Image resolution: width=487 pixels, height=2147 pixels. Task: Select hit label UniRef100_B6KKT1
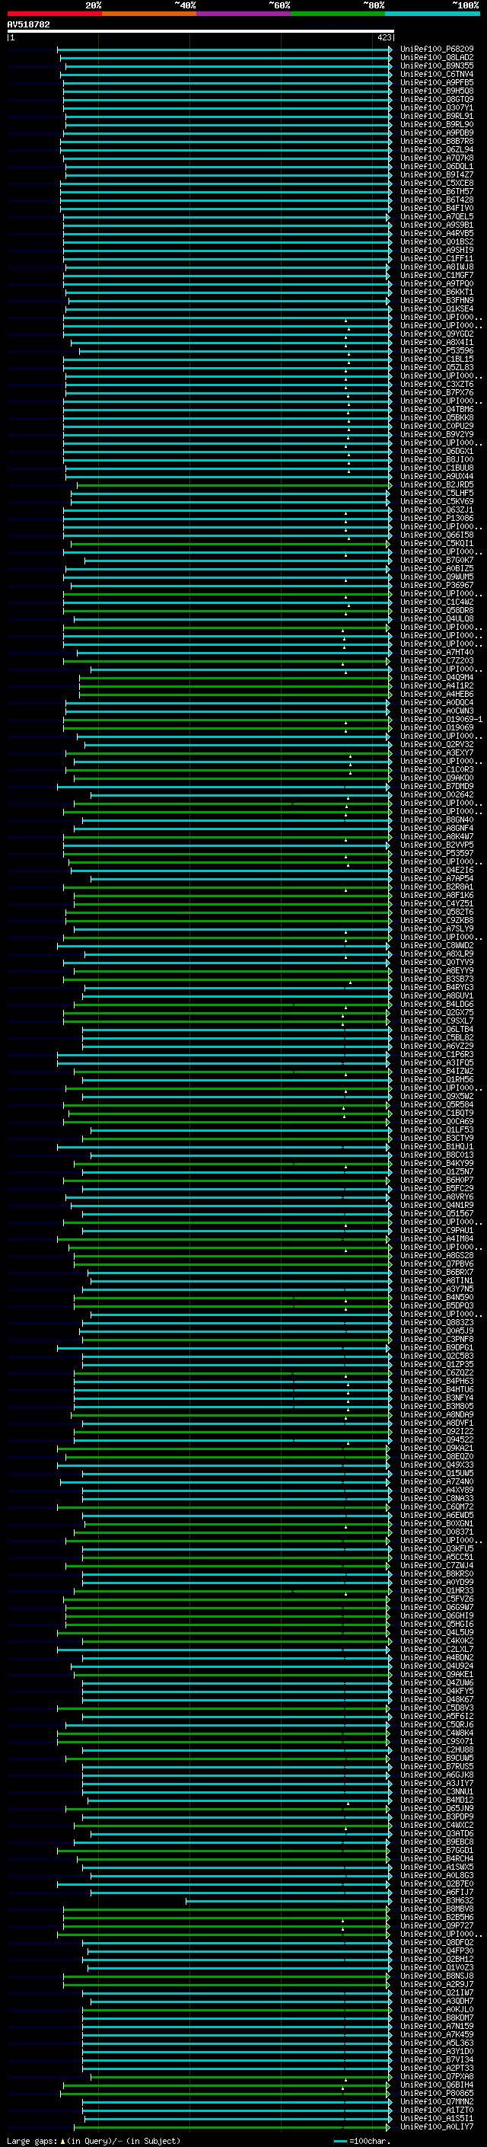click(436, 292)
